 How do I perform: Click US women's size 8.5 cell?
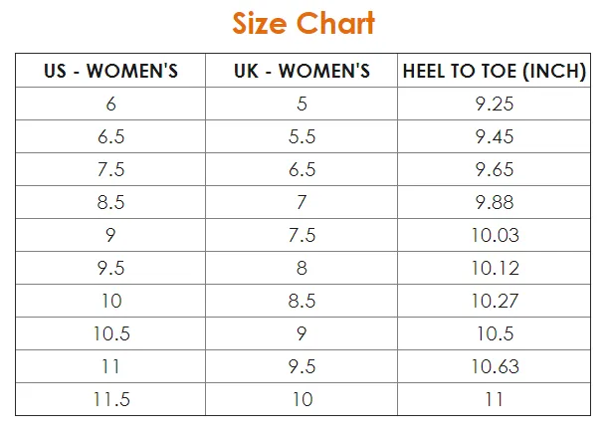pos(110,202)
